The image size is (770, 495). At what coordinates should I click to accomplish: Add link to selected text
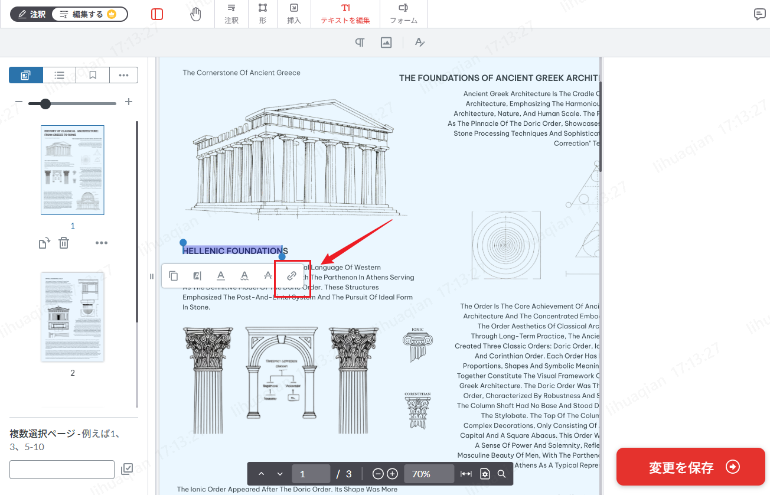coord(292,276)
